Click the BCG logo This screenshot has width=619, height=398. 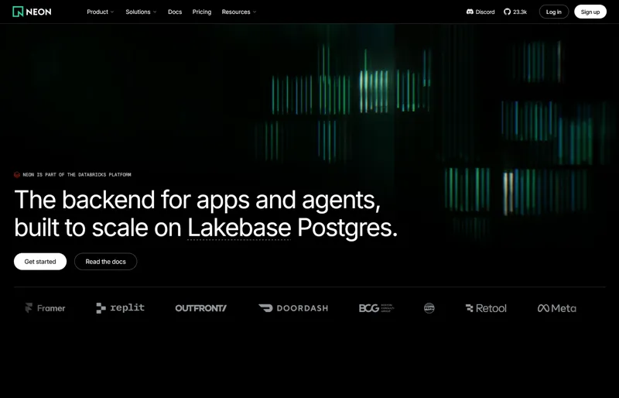click(376, 308)
